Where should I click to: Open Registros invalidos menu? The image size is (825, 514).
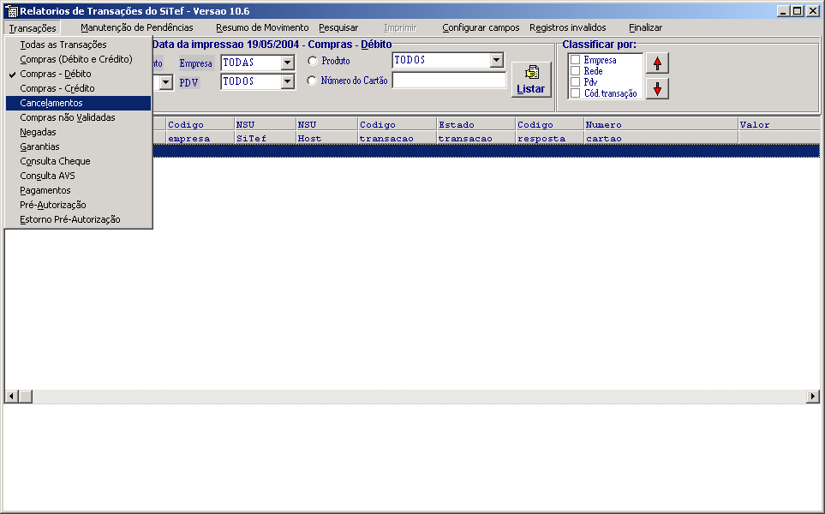tap(568, 28)
